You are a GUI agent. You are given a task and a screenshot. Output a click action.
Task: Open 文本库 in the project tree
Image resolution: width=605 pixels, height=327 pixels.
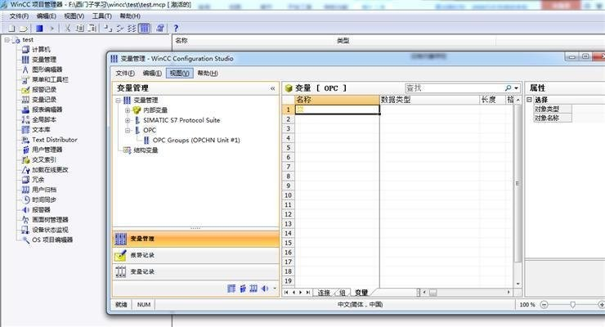tap(41, 129)
